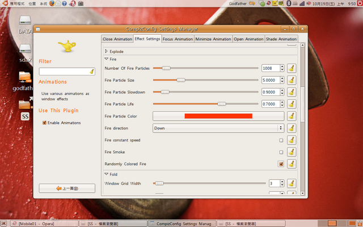The image size is (363, 227).
Task: Switch to the Shade Animation tab
Action: pos(281,39)
